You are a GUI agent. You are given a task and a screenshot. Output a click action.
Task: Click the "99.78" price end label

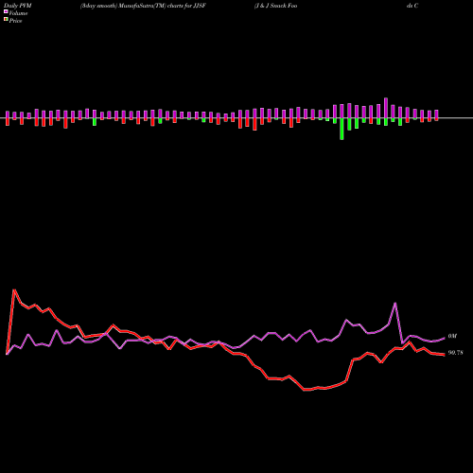coord(455,353)
